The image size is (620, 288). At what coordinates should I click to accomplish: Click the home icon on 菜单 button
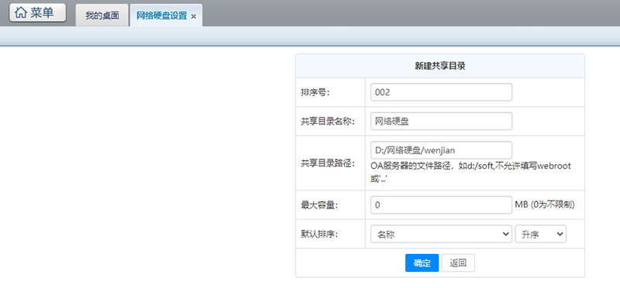click(21, 13)
